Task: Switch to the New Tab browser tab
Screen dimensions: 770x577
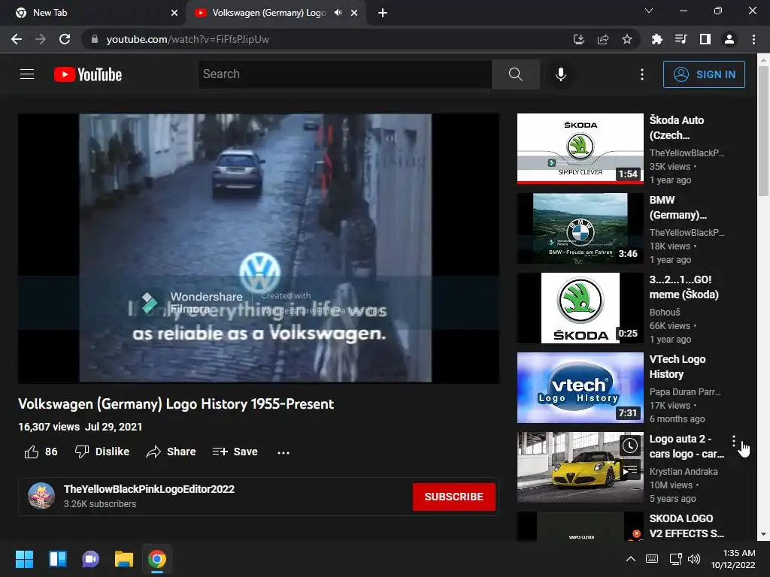Action: [x=93, y=13]
